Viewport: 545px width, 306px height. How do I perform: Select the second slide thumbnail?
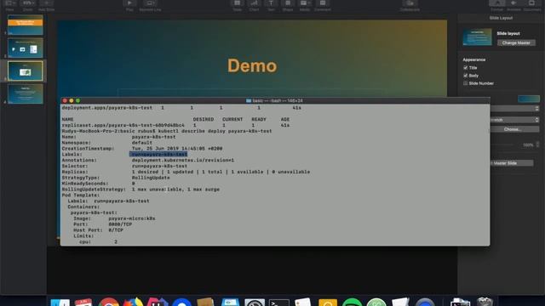26,48
